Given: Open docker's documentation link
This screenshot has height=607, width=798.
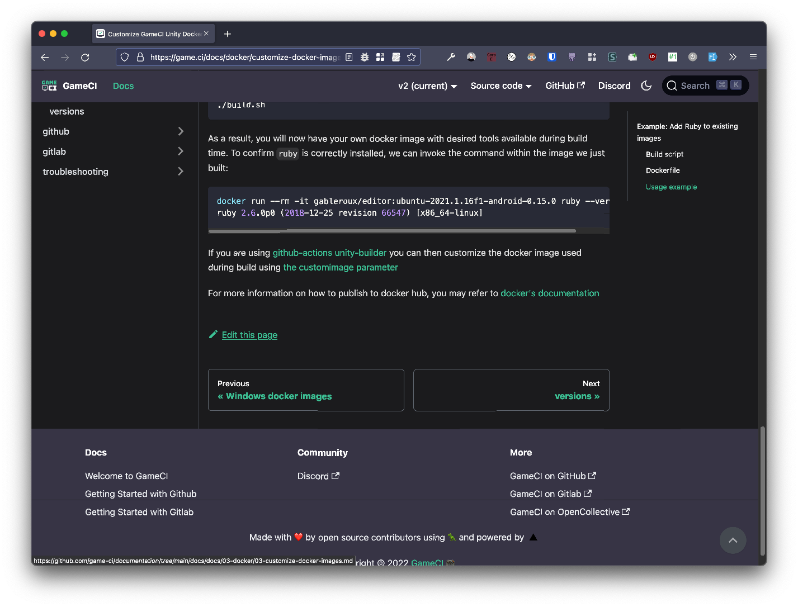Looking at the screenshot, I should click(x=550, y=293).
